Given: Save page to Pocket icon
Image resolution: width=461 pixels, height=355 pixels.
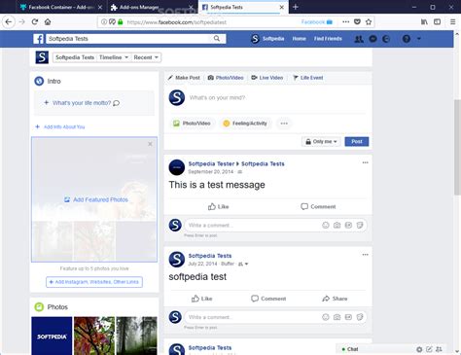Looking at the screenshot, I should (357, 21).
